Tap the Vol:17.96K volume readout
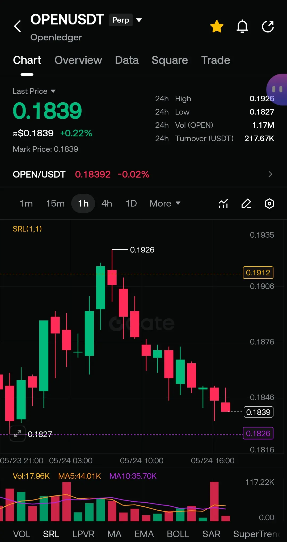The image size is (287, 542). pyautogui.click(x=31, y=476)
